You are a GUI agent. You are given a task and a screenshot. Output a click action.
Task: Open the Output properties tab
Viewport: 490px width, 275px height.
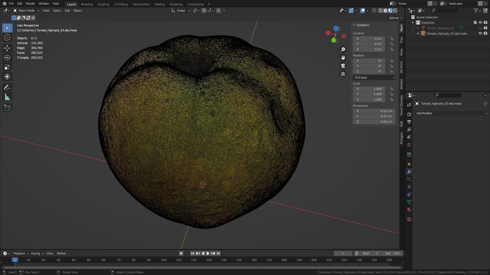point(409,122)
